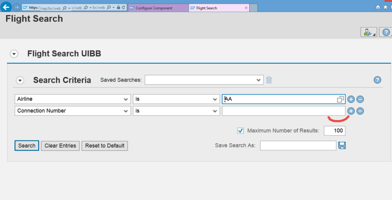
Task: Remove the Airline criterion row
Action: pos(360,99)
